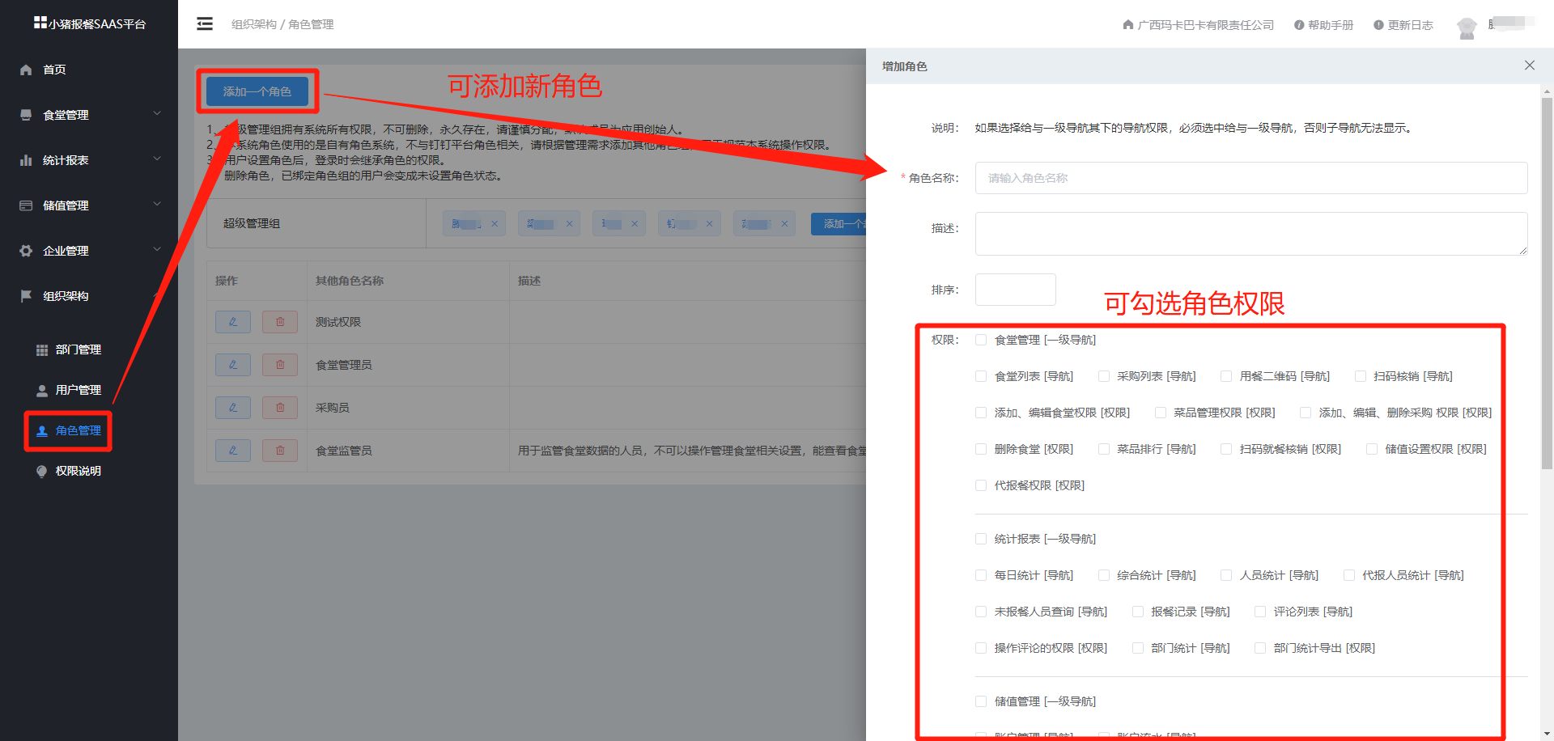Check 菜品管理权限 [权限] checkbox
Screen dimensions: 1554x741
(1160, 413)
